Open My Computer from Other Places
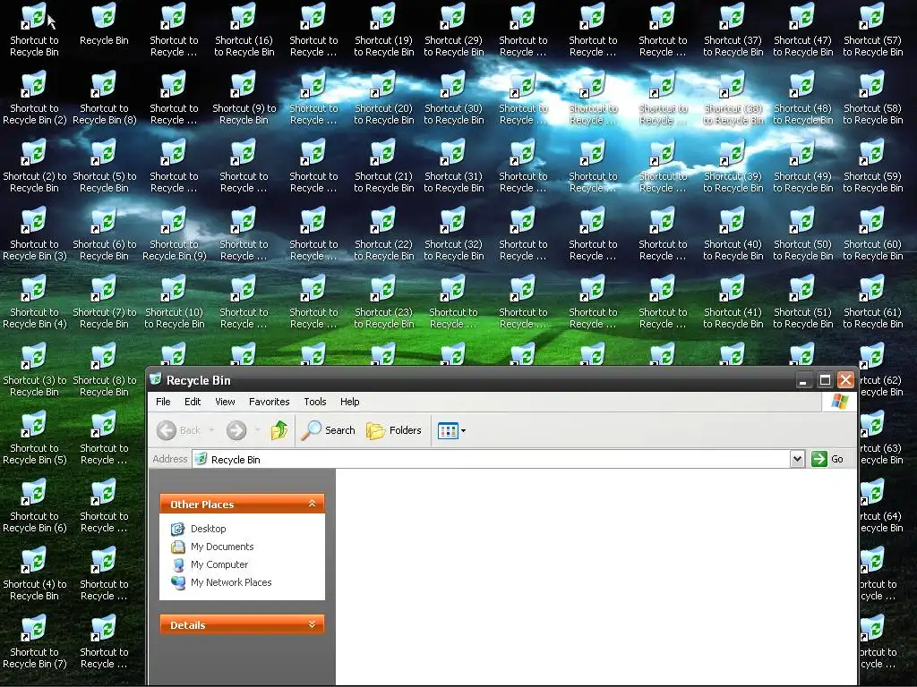Image resolution: width=917 pixels, height=687 pixels. point(210,565)
